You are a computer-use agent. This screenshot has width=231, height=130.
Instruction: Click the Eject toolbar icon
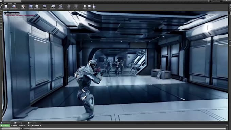(x=94, y=7)
